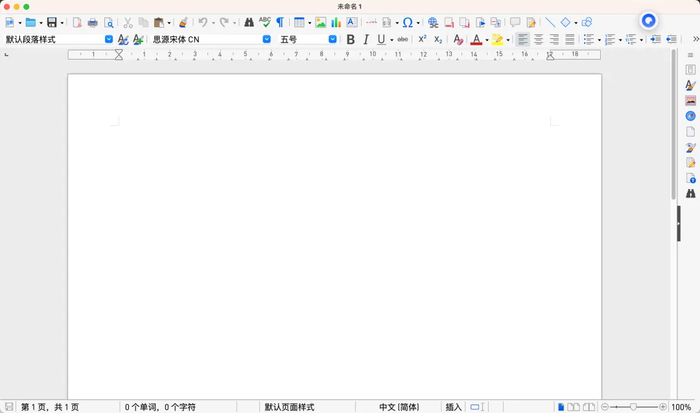Open the sidebar Navigator compass deck
The height and width of the screenshot is (413, 700).
690,116
